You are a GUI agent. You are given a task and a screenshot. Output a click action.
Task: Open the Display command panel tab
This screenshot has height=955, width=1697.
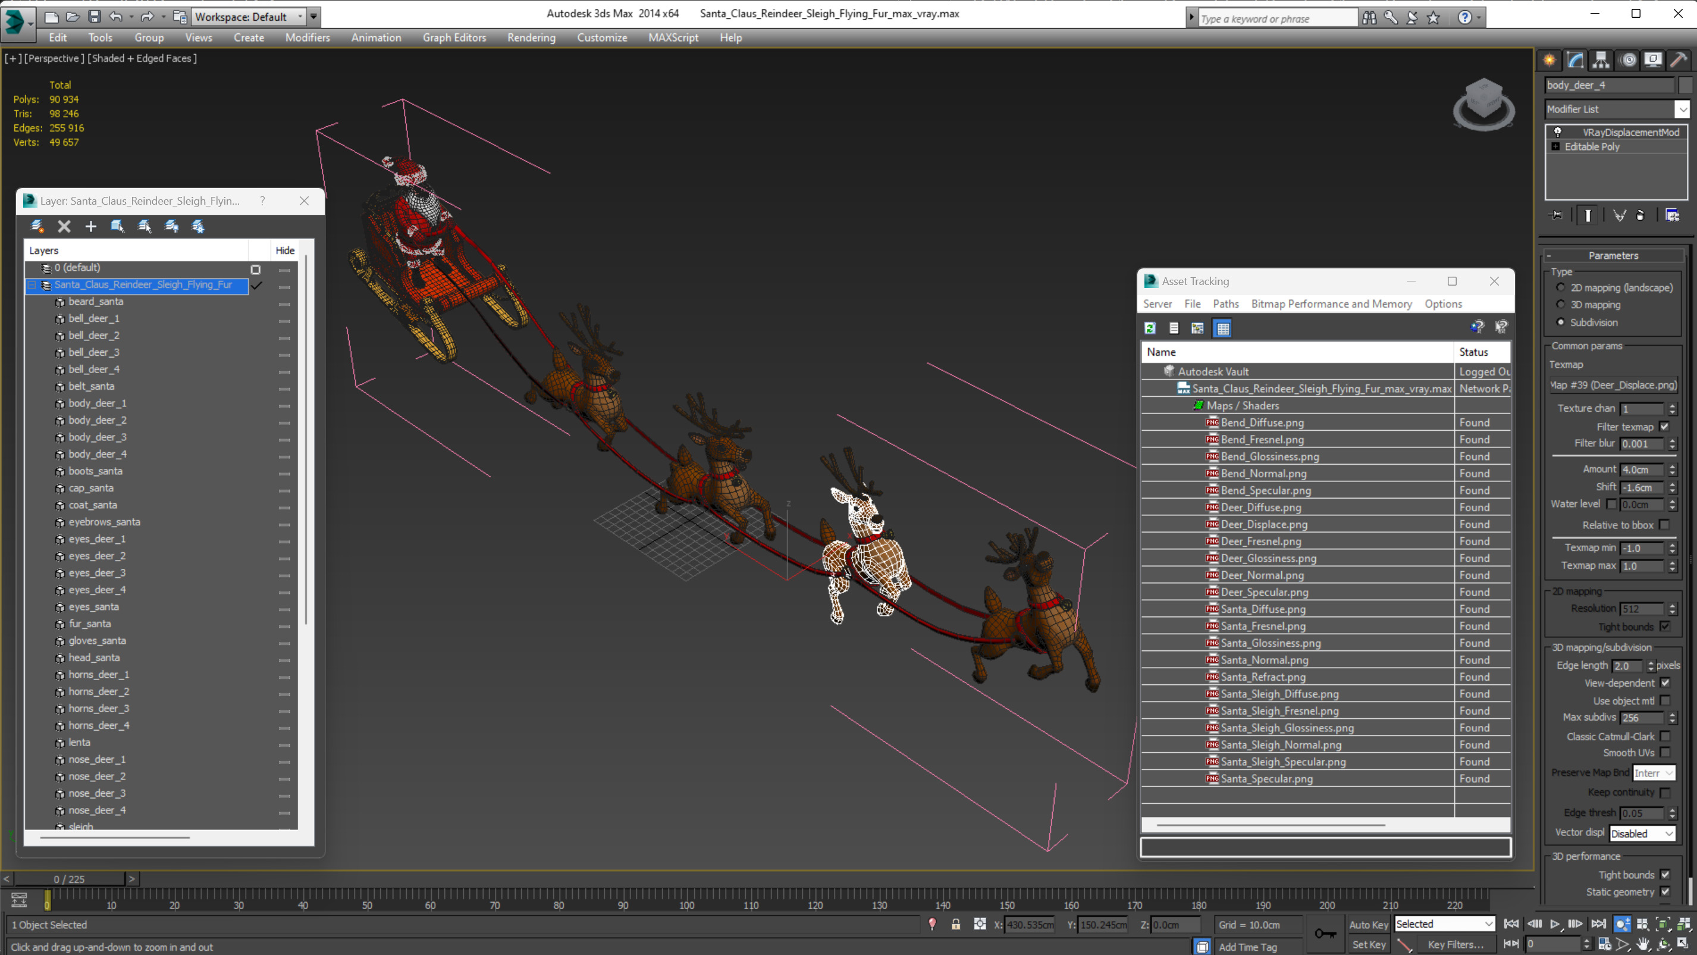click(1654, 60)
